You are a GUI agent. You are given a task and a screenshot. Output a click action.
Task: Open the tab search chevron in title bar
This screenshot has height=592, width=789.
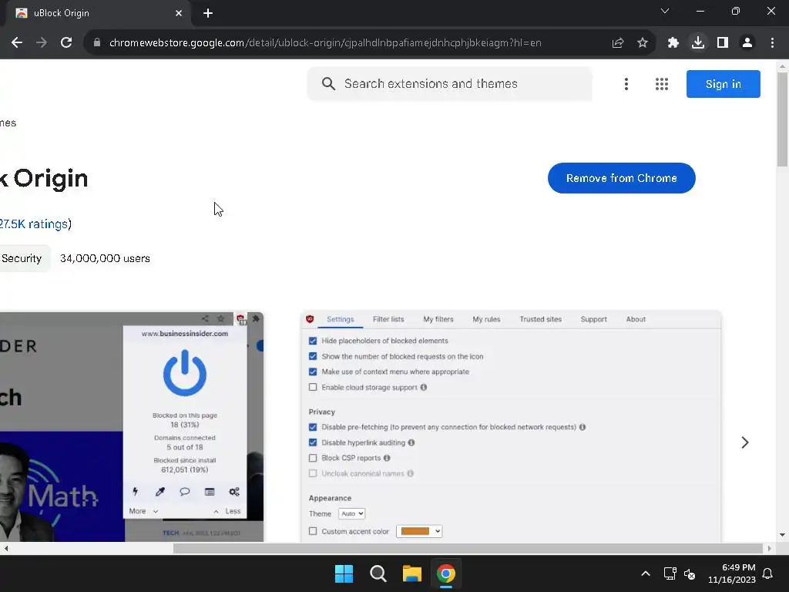tap(665, 11)
